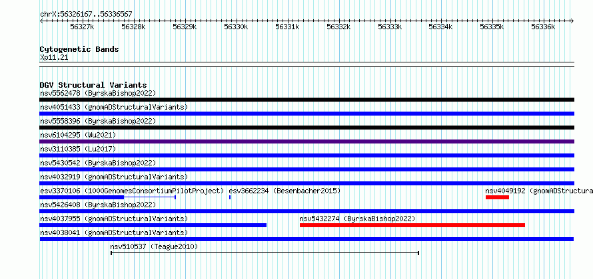Select the Xp11.21 band label
Screen dimensions: 593x279
54,57
